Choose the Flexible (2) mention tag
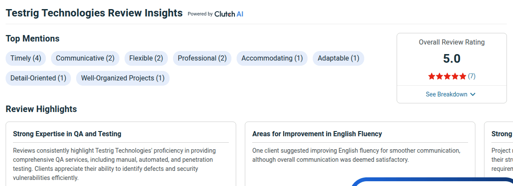 (x=146, y=58)
